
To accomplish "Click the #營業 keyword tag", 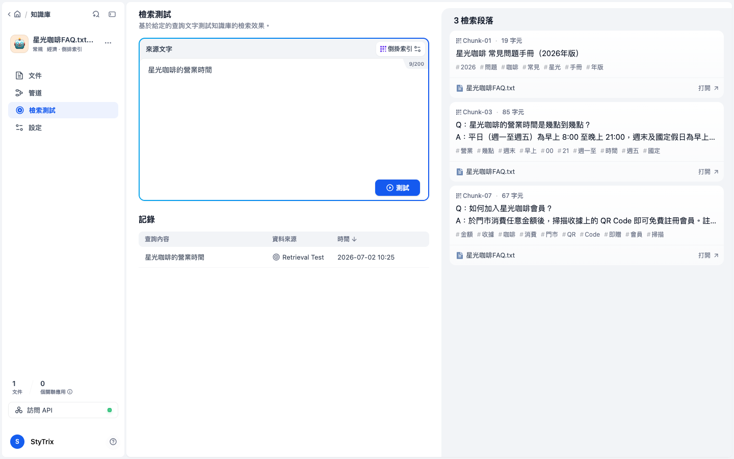I will coord(464,151).
